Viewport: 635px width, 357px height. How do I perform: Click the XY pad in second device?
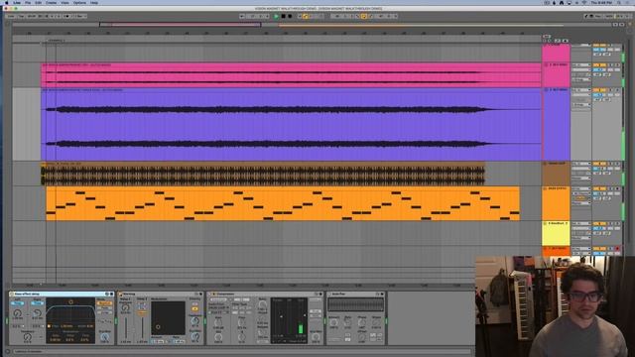tap(168, 317)
